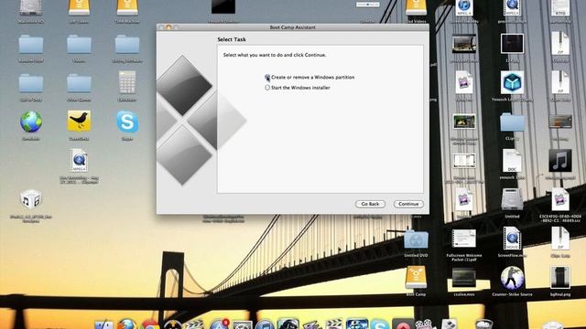Open App Store with badge in Dock
This screenshot has height=329, width=586.
[x=219, y=324]
